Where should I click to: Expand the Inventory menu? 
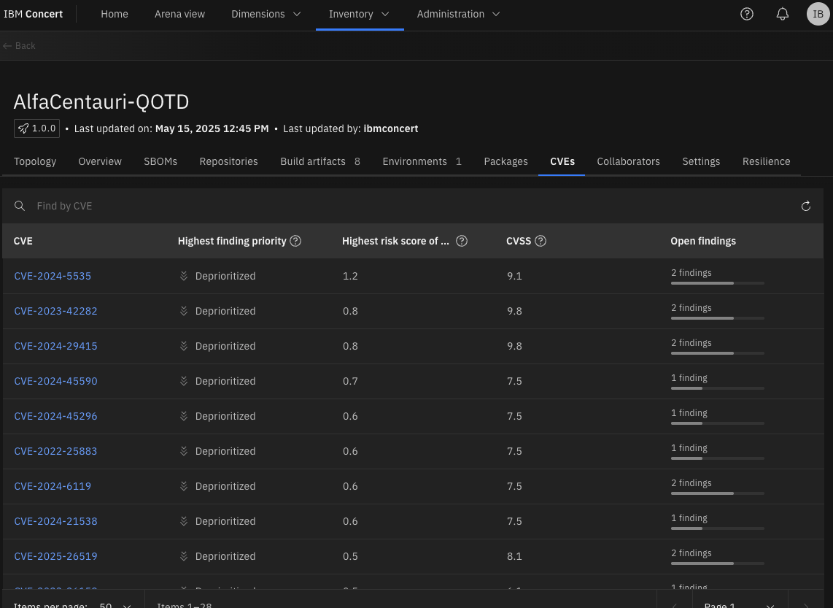360,15
